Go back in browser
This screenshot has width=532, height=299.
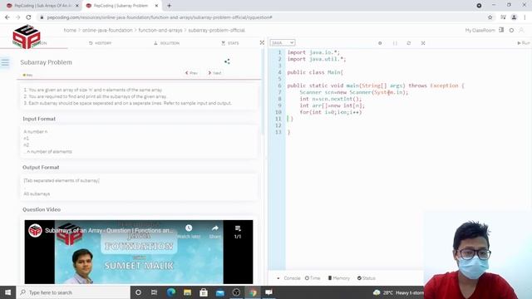[x=7, y=17]
